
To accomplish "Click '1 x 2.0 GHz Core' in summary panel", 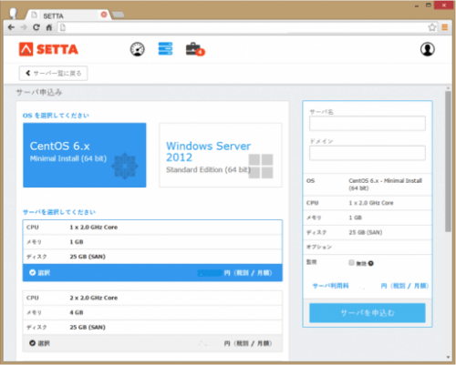I will [371, 203].
